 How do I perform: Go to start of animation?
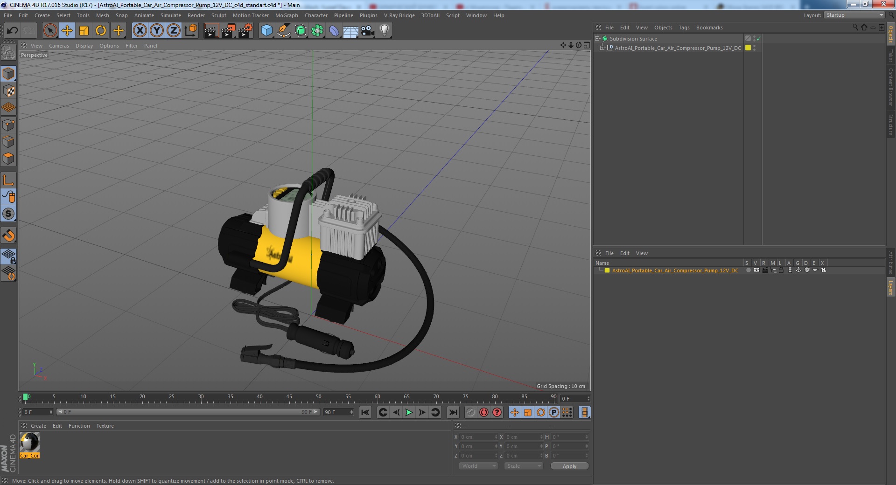click(x=365, y=412)
